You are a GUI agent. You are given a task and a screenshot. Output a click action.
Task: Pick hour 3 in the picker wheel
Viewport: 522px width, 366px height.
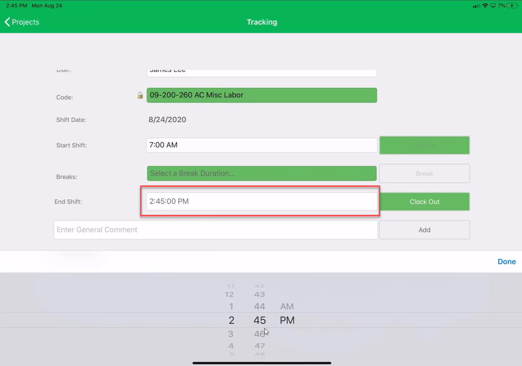pos(231,334)
